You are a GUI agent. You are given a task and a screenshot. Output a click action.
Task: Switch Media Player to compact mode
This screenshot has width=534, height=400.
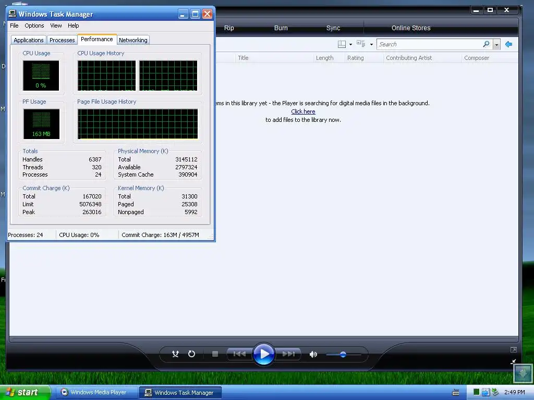514,361
